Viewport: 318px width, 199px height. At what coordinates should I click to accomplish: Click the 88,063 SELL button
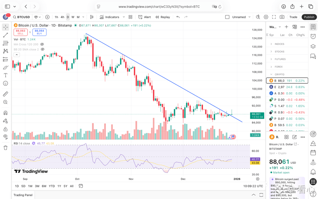pyautogui.click(x=20, y=32)
